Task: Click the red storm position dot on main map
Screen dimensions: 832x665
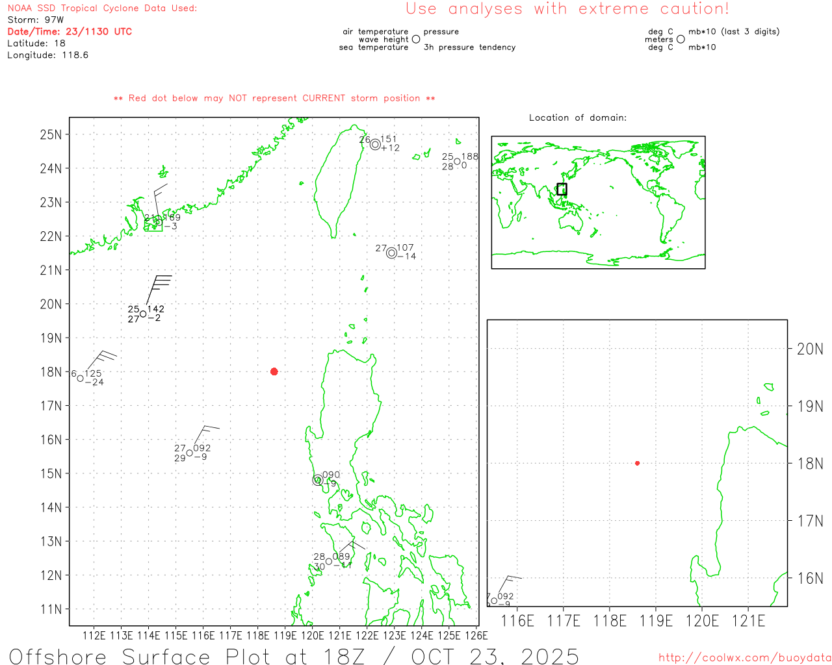Action: (274, 371)
